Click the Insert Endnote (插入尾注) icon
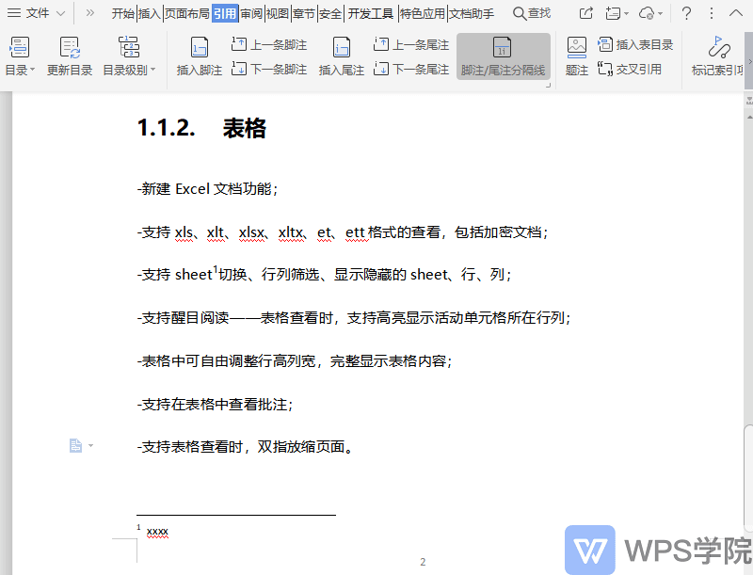The width and height of the screenshot is (753, 575). click(342, 48)
